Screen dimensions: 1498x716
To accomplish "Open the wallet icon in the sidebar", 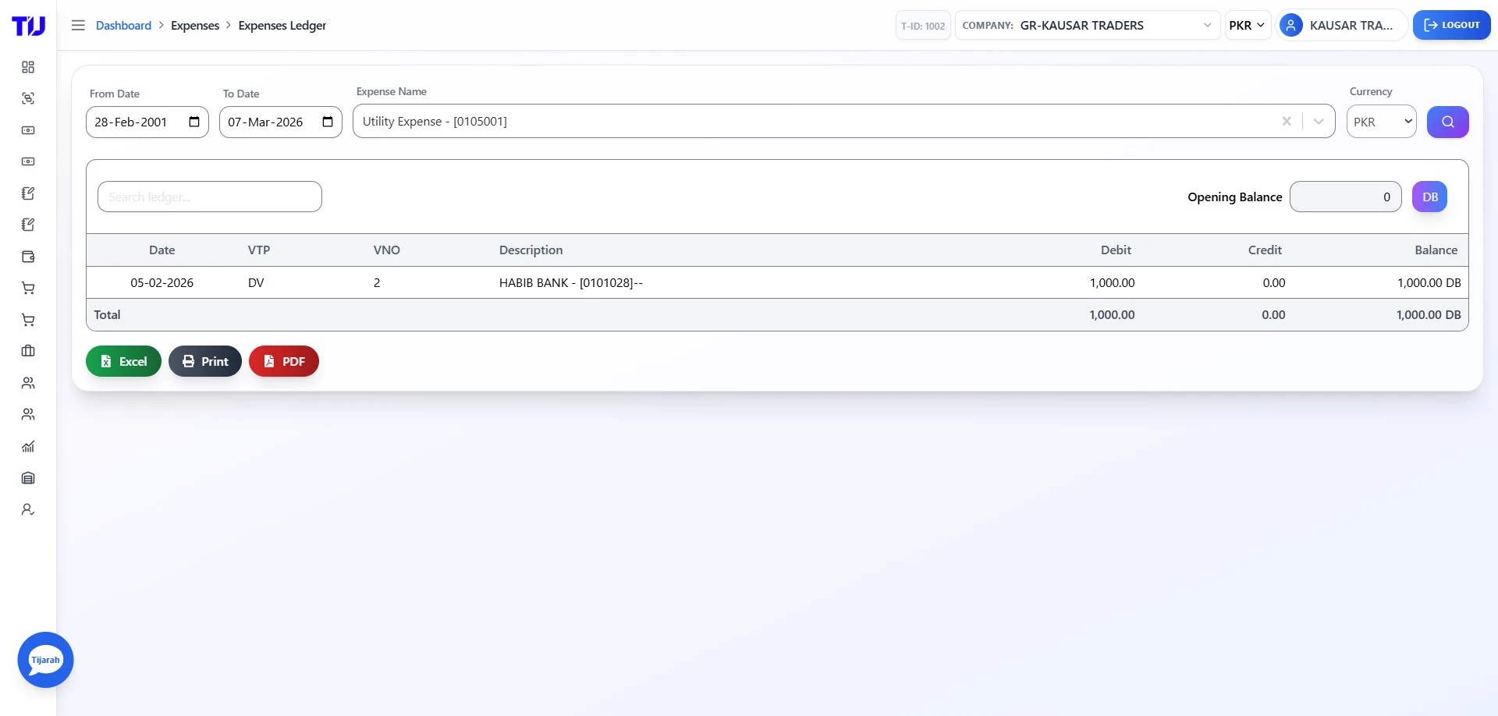I will tap(28, 257).
